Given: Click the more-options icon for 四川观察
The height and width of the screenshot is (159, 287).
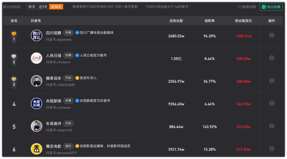Looking at the screenshot, I should (272, 35).
